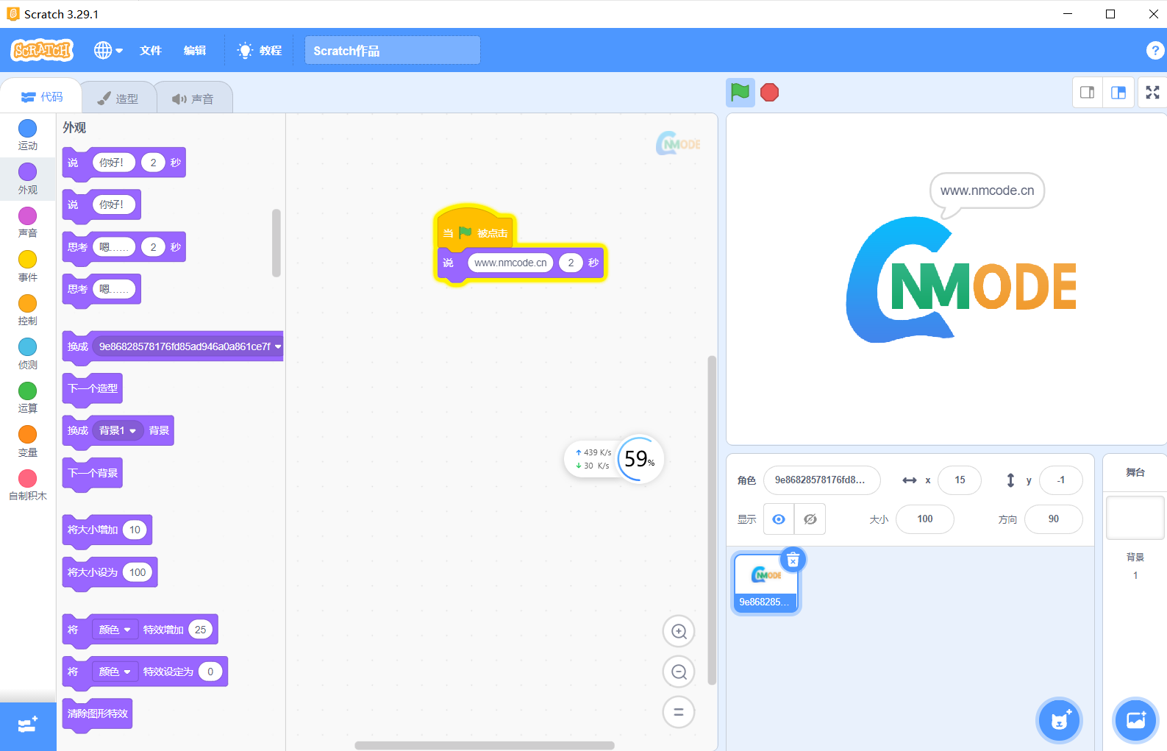Click the workspace vertical scrollbar

click(712, 520)
